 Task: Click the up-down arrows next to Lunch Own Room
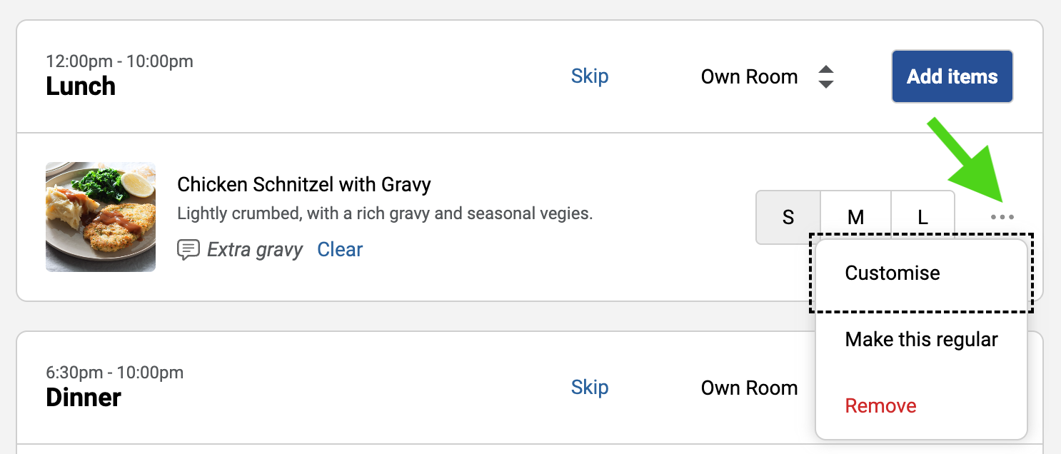tap(826, 76)
